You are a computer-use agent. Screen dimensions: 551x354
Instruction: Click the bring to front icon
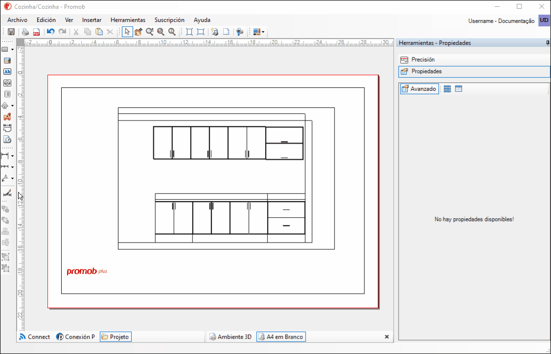pyautogui.click(x=5, y=209)
